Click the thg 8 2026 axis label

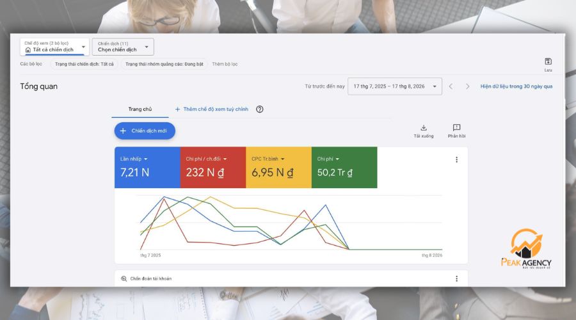432,255
